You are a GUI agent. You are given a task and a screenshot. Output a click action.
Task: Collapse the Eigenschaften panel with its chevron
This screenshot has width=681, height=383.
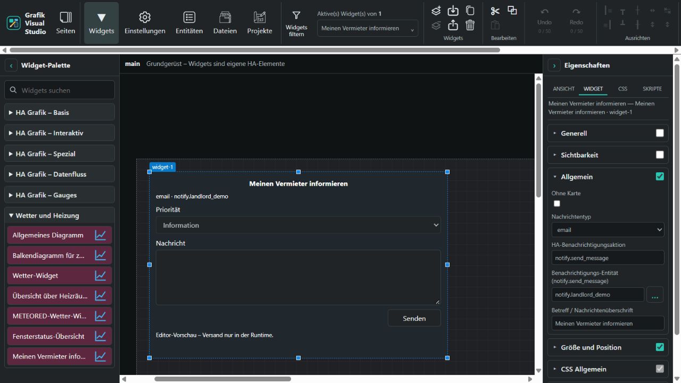click(x=554, y=65)
